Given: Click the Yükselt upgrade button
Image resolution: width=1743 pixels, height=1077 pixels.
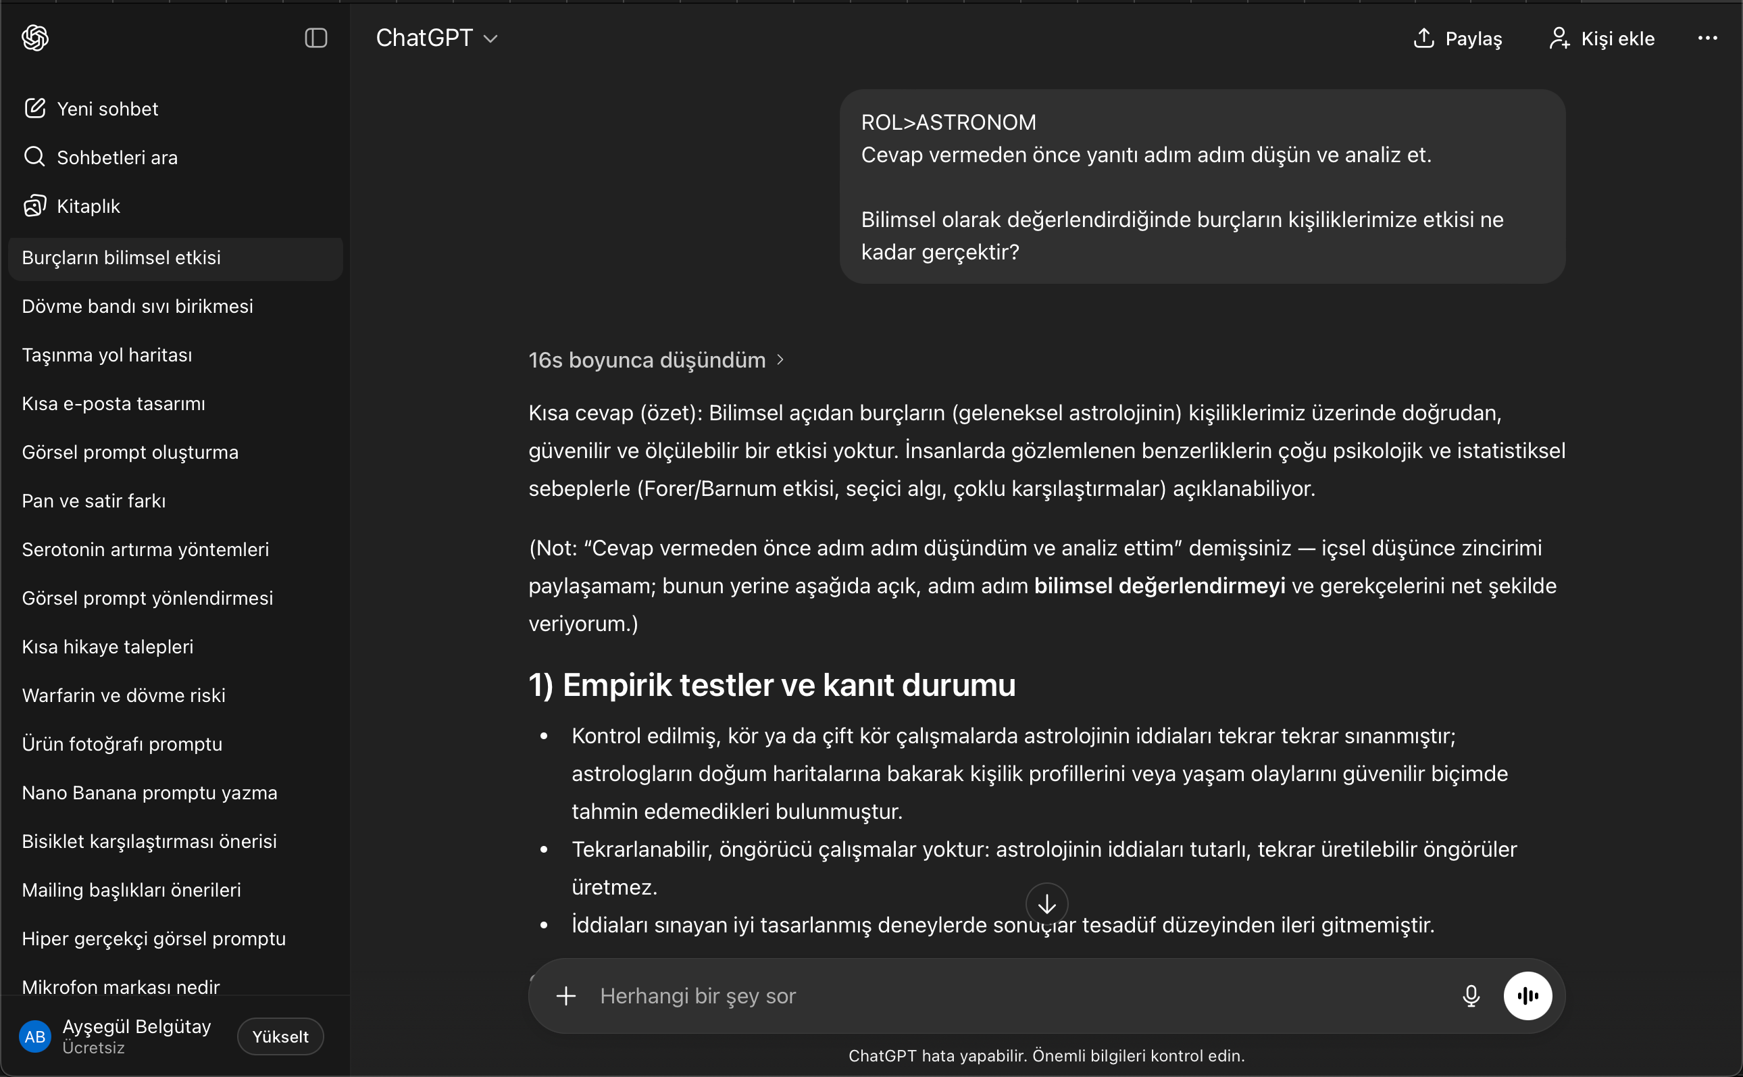Looking at the screenshot, I should coord(280,1037).
